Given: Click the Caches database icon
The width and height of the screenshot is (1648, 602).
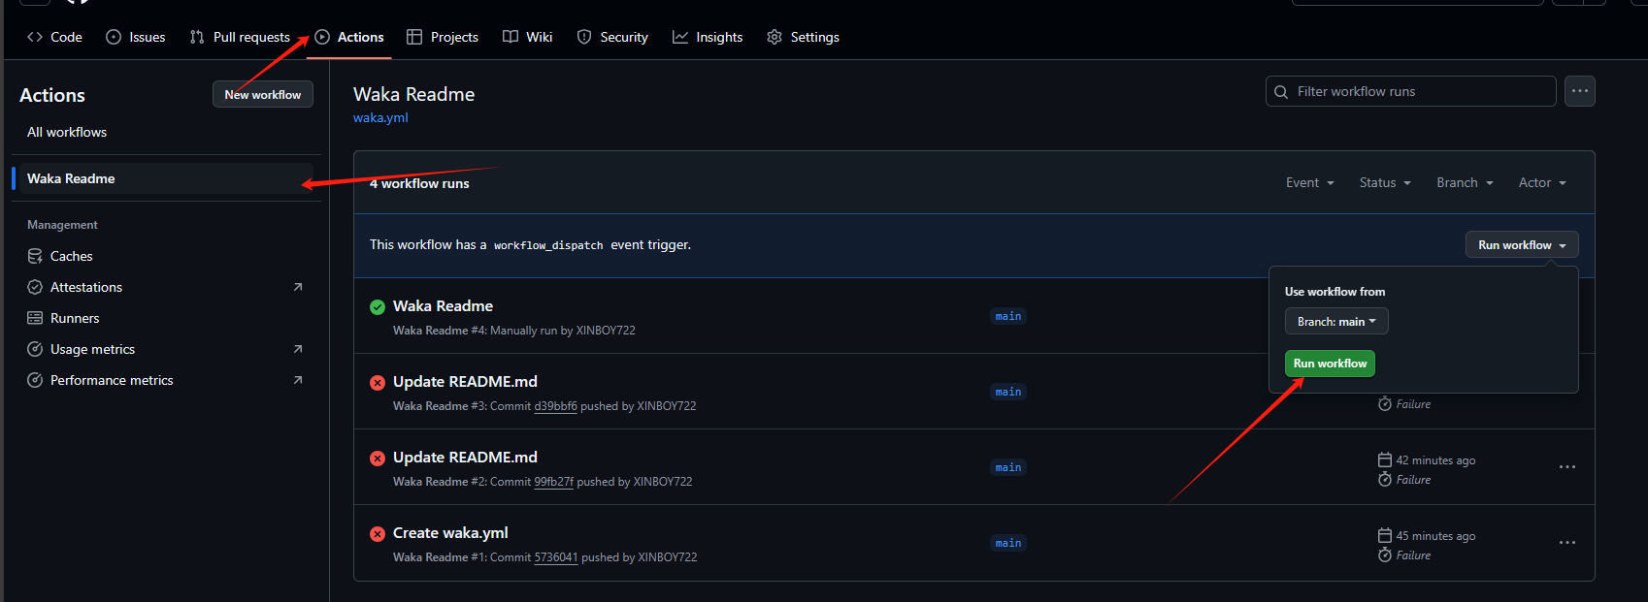Looking at the screenshot, I should pyautogui.click(x=35, y=256).
